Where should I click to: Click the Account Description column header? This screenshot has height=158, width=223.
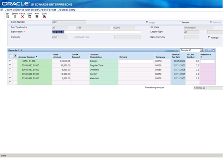pyautogui.click(x=104, y=56)
